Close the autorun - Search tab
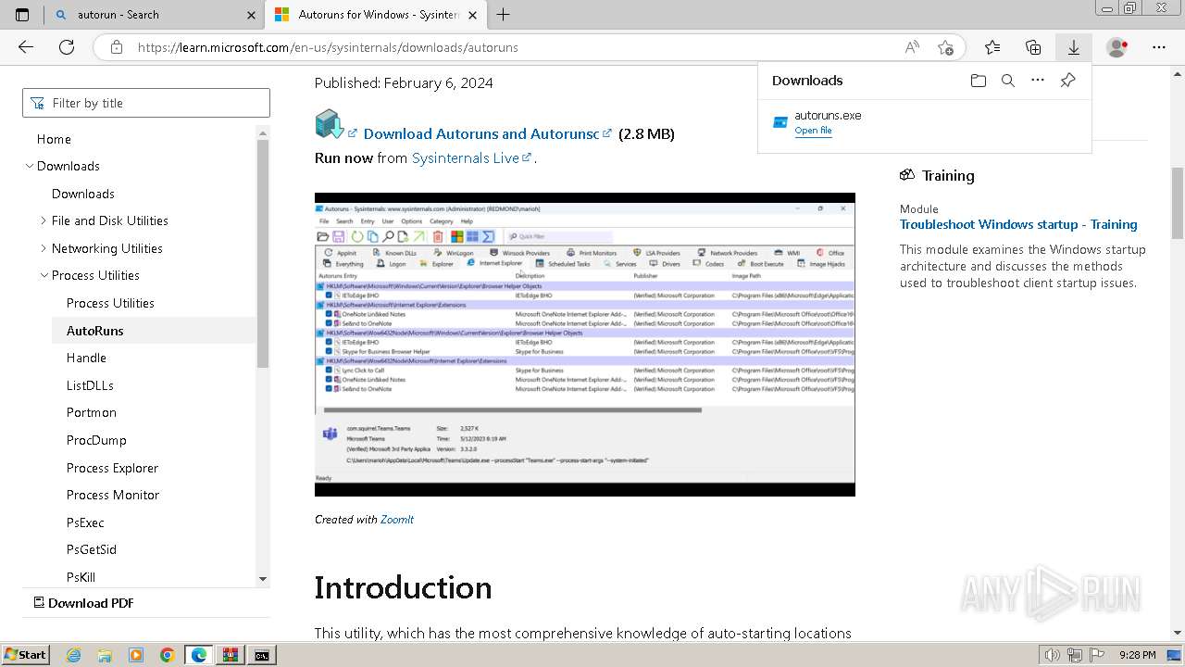This screenshot has height=667, width=1185. click(251, 15)
